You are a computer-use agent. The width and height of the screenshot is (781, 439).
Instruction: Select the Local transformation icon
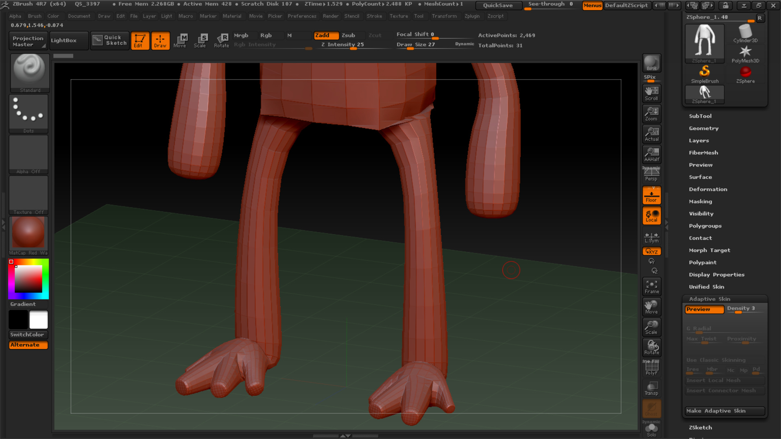pyautogui.click(x=651, y=215)
